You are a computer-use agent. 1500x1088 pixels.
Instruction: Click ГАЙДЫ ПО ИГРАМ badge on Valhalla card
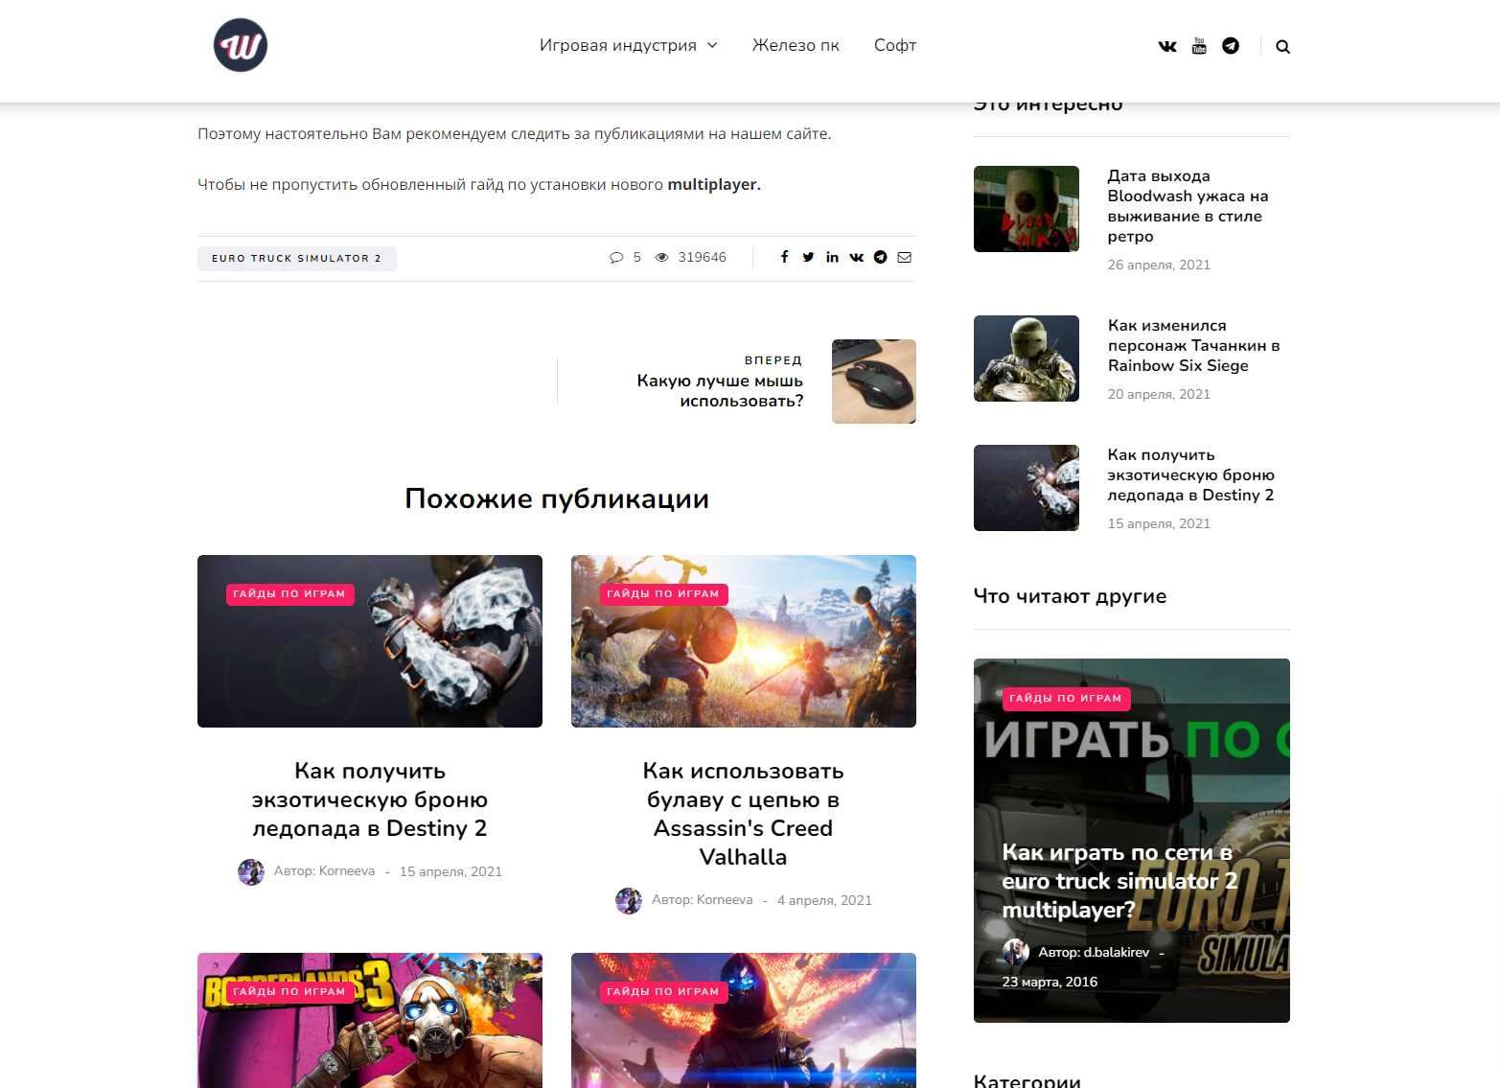(x=664, y=594)
